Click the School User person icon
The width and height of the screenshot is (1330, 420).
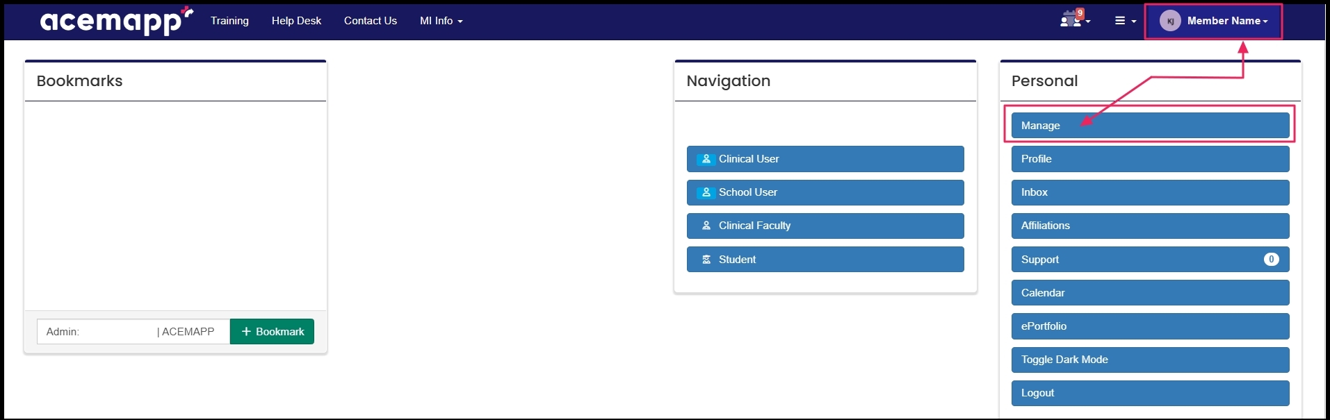706,192
